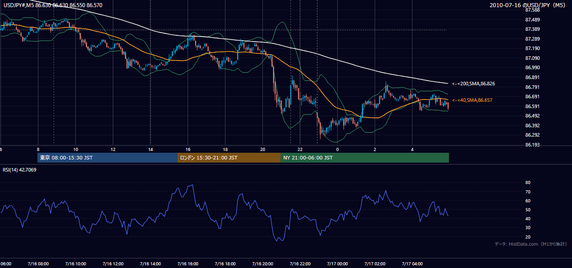Click RSI axis level 80
The width and height of the screenshot is (572, 268).
528,183
